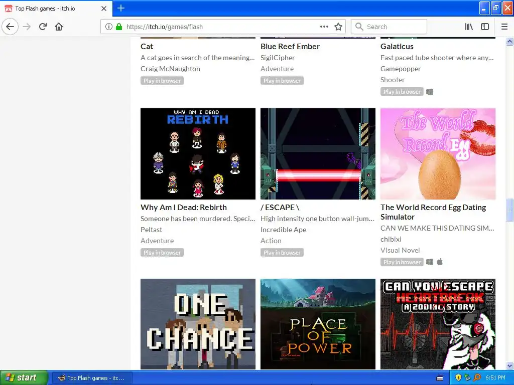Click the Shooter genre under Galaticus

coord(393,80)
